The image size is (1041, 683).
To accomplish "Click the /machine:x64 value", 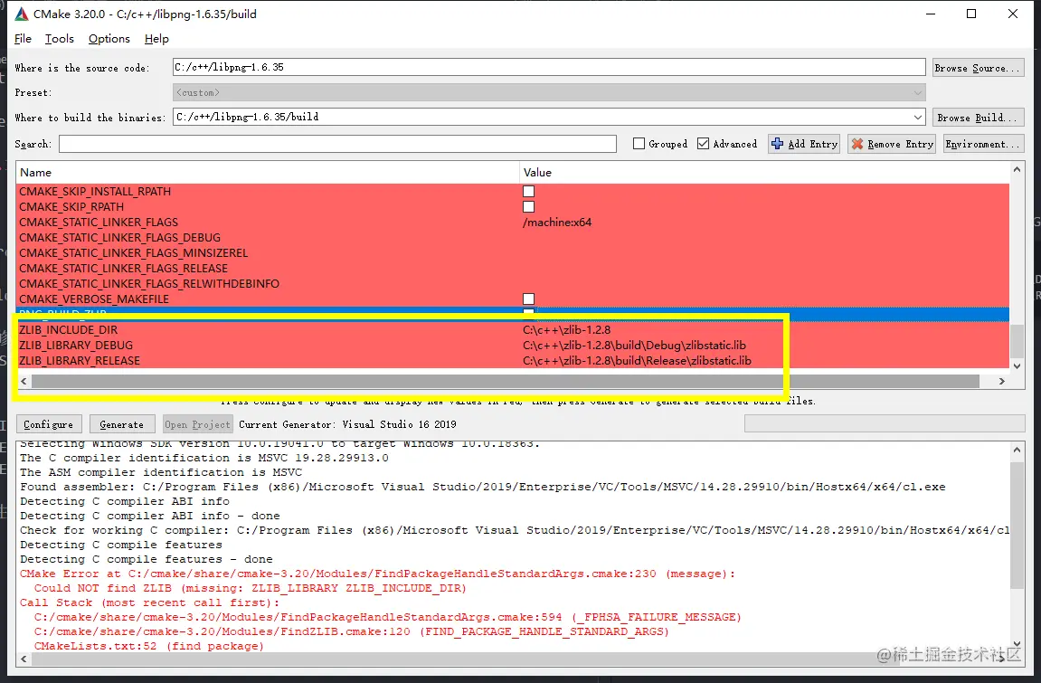I will pyautogui.click(x=557, y=223).
